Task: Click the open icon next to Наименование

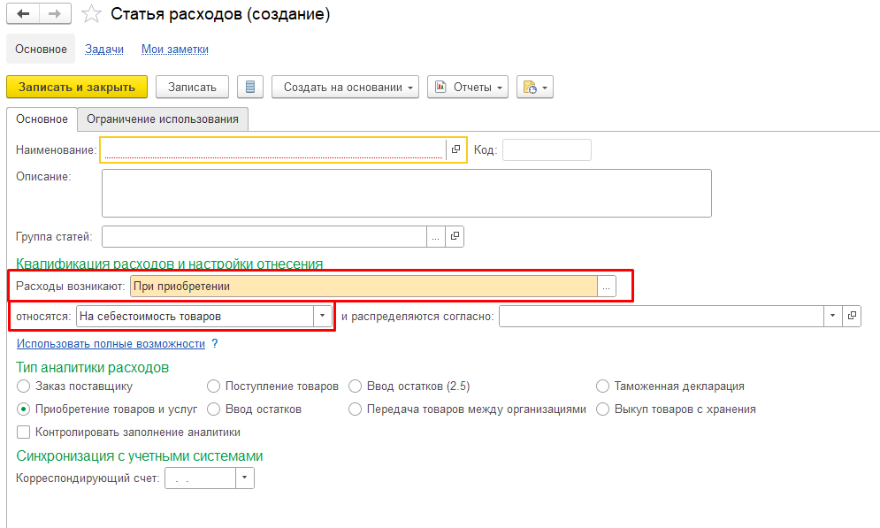Action: coord(455,150)
